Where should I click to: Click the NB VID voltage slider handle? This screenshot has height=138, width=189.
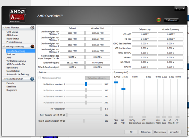pyautogui.click(x=123, y=89)
